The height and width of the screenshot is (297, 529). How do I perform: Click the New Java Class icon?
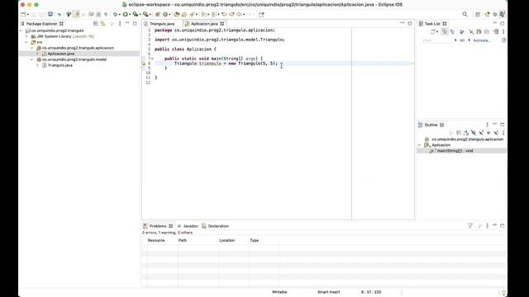(x=165, y=15)
